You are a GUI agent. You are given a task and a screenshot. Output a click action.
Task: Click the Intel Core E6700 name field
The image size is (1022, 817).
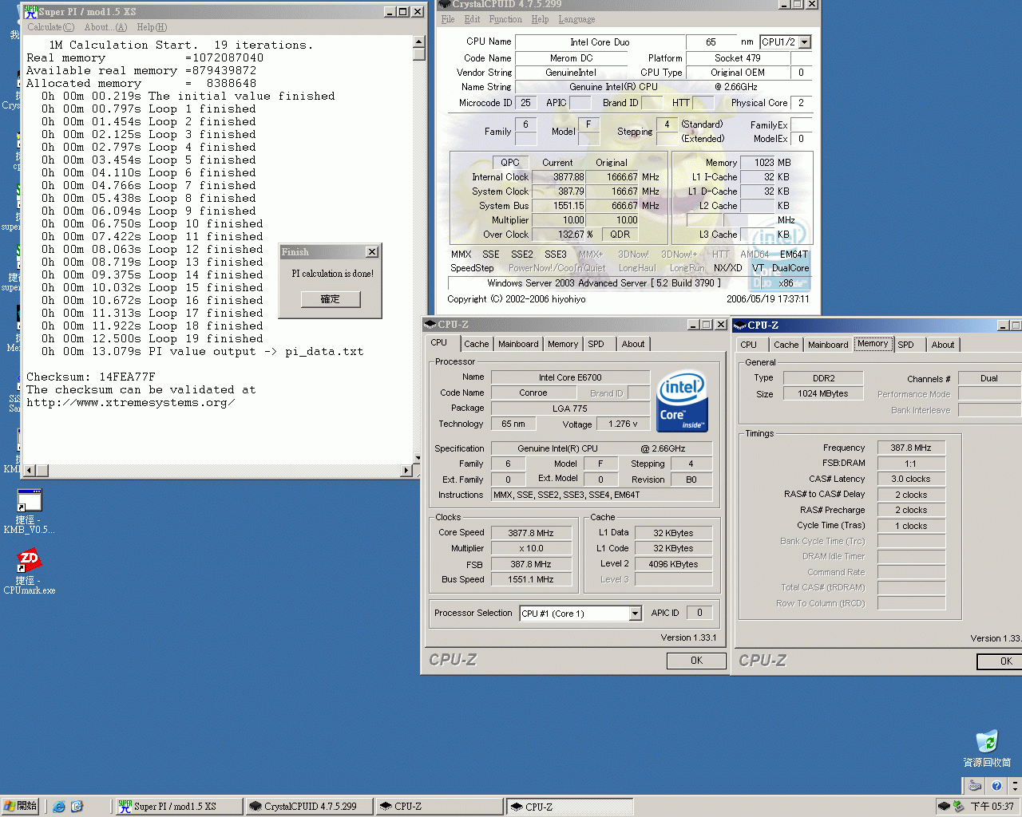point(570,377)
